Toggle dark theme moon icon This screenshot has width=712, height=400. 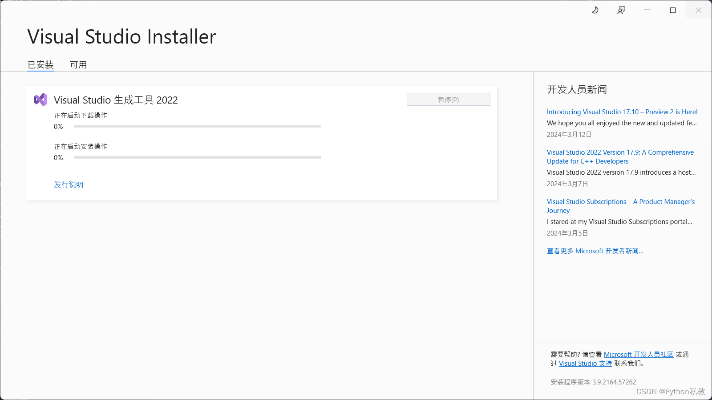point(595,10)
